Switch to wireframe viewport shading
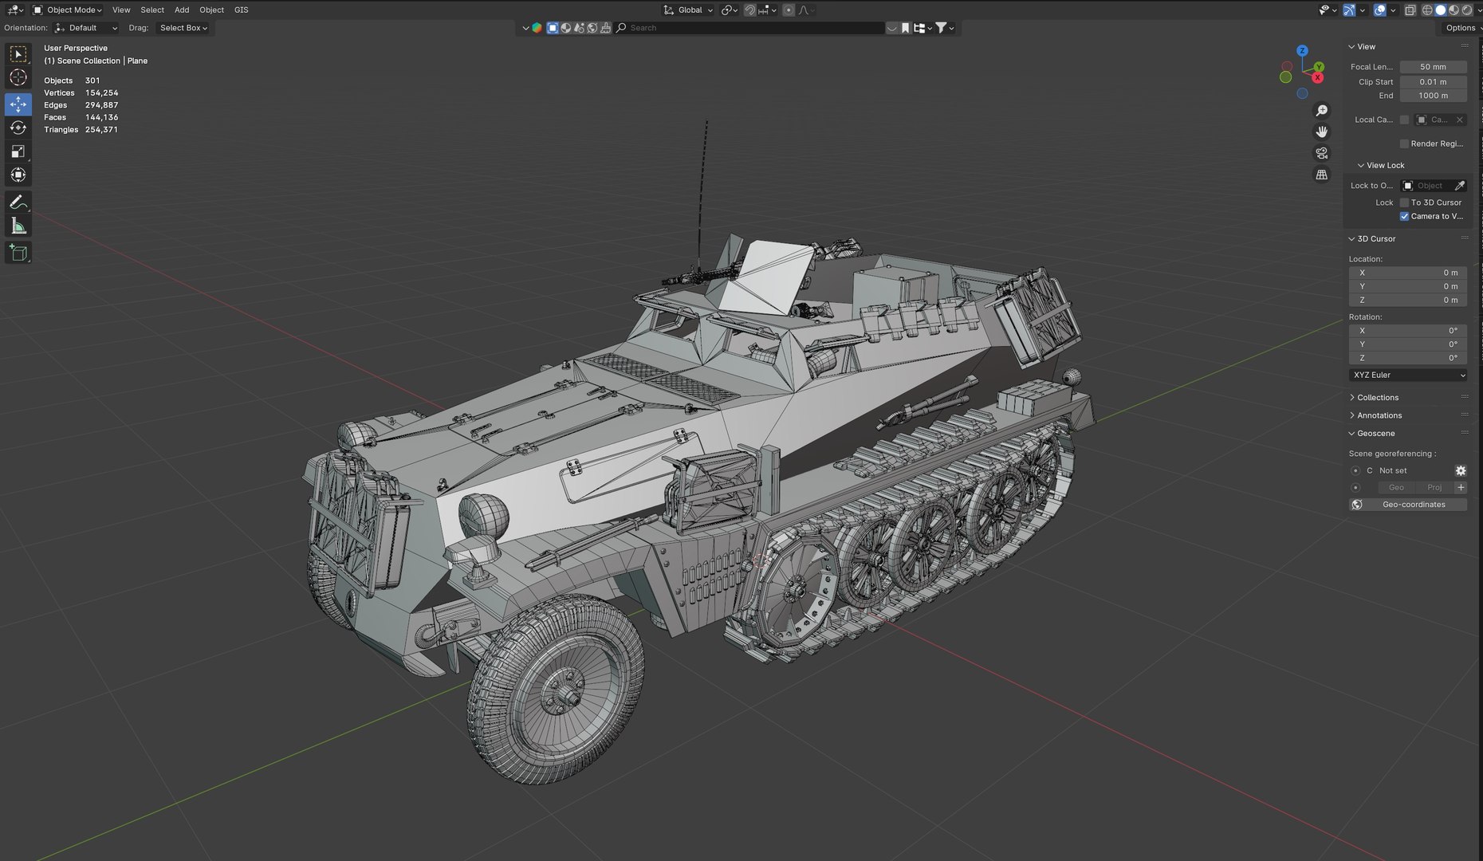Image resolution: width=1483 pixels, height=861 pixels. click(1427, 10)
